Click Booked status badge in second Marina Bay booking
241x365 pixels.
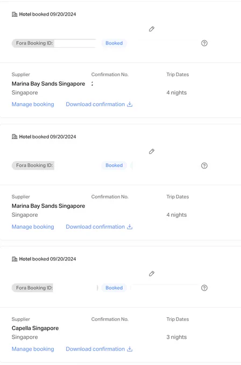(114, 165)
